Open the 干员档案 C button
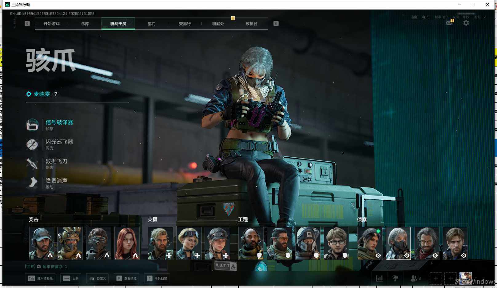The width and height of the screenshot is (497, 288). pos(157,278)
